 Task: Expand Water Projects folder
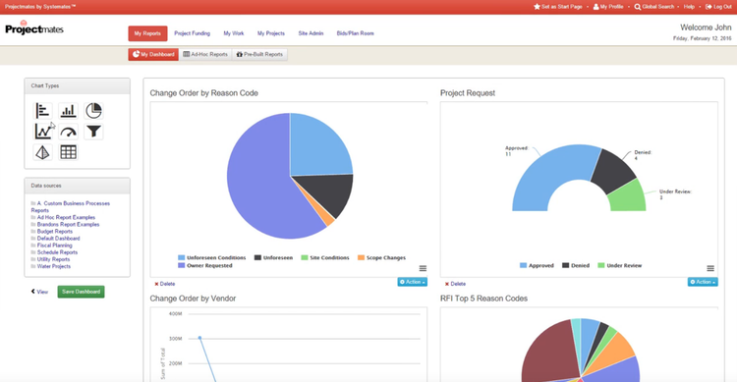[x=51, y=266]
